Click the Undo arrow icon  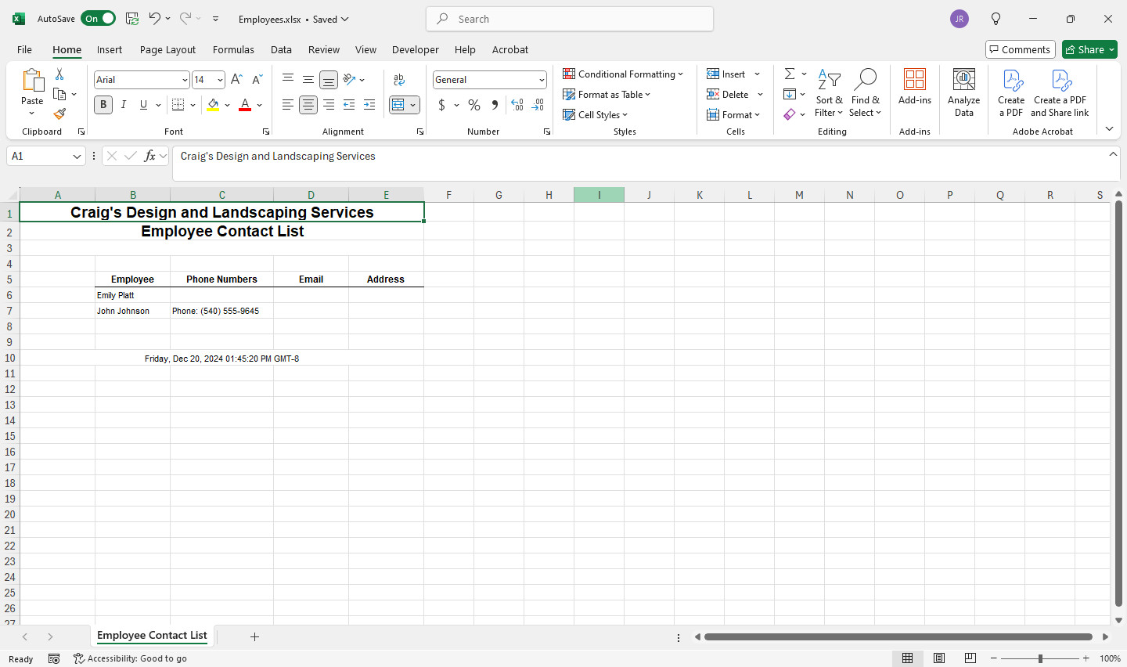[x=155, y=19]
